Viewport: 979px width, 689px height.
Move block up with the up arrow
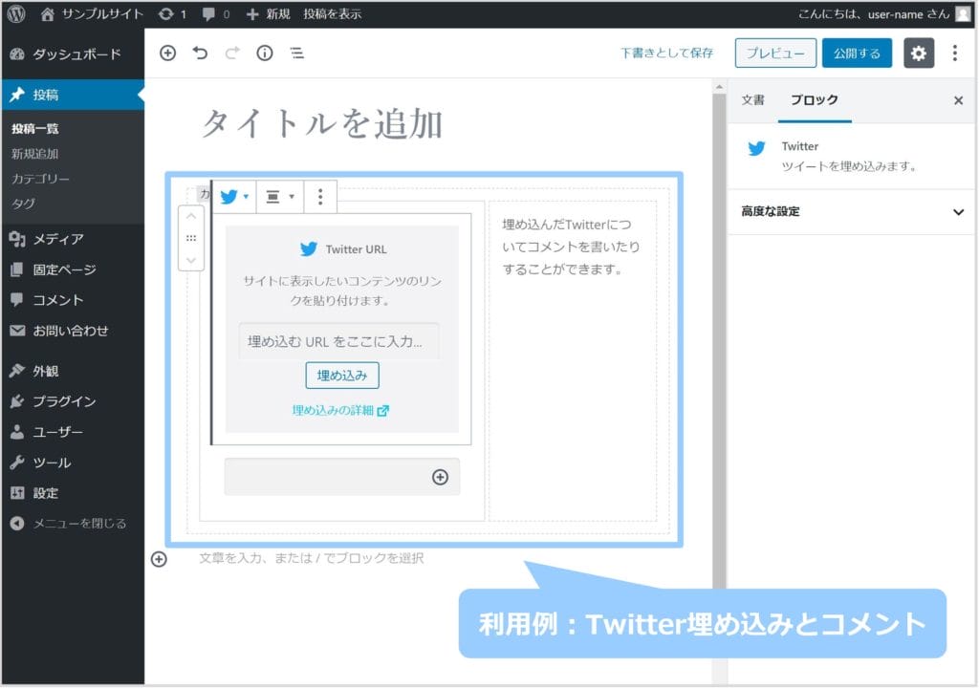point(191,217)
